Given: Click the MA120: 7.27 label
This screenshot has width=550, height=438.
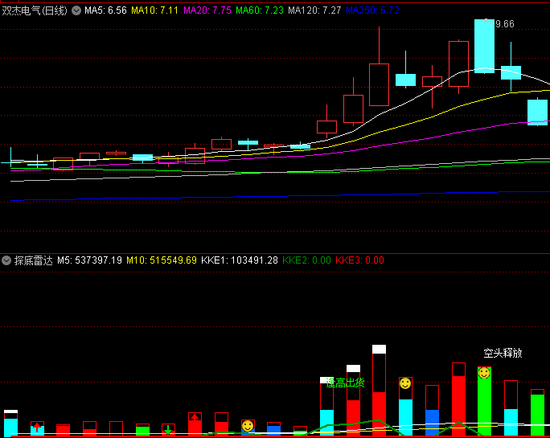Looking at the screenshot, I should 314,10.
